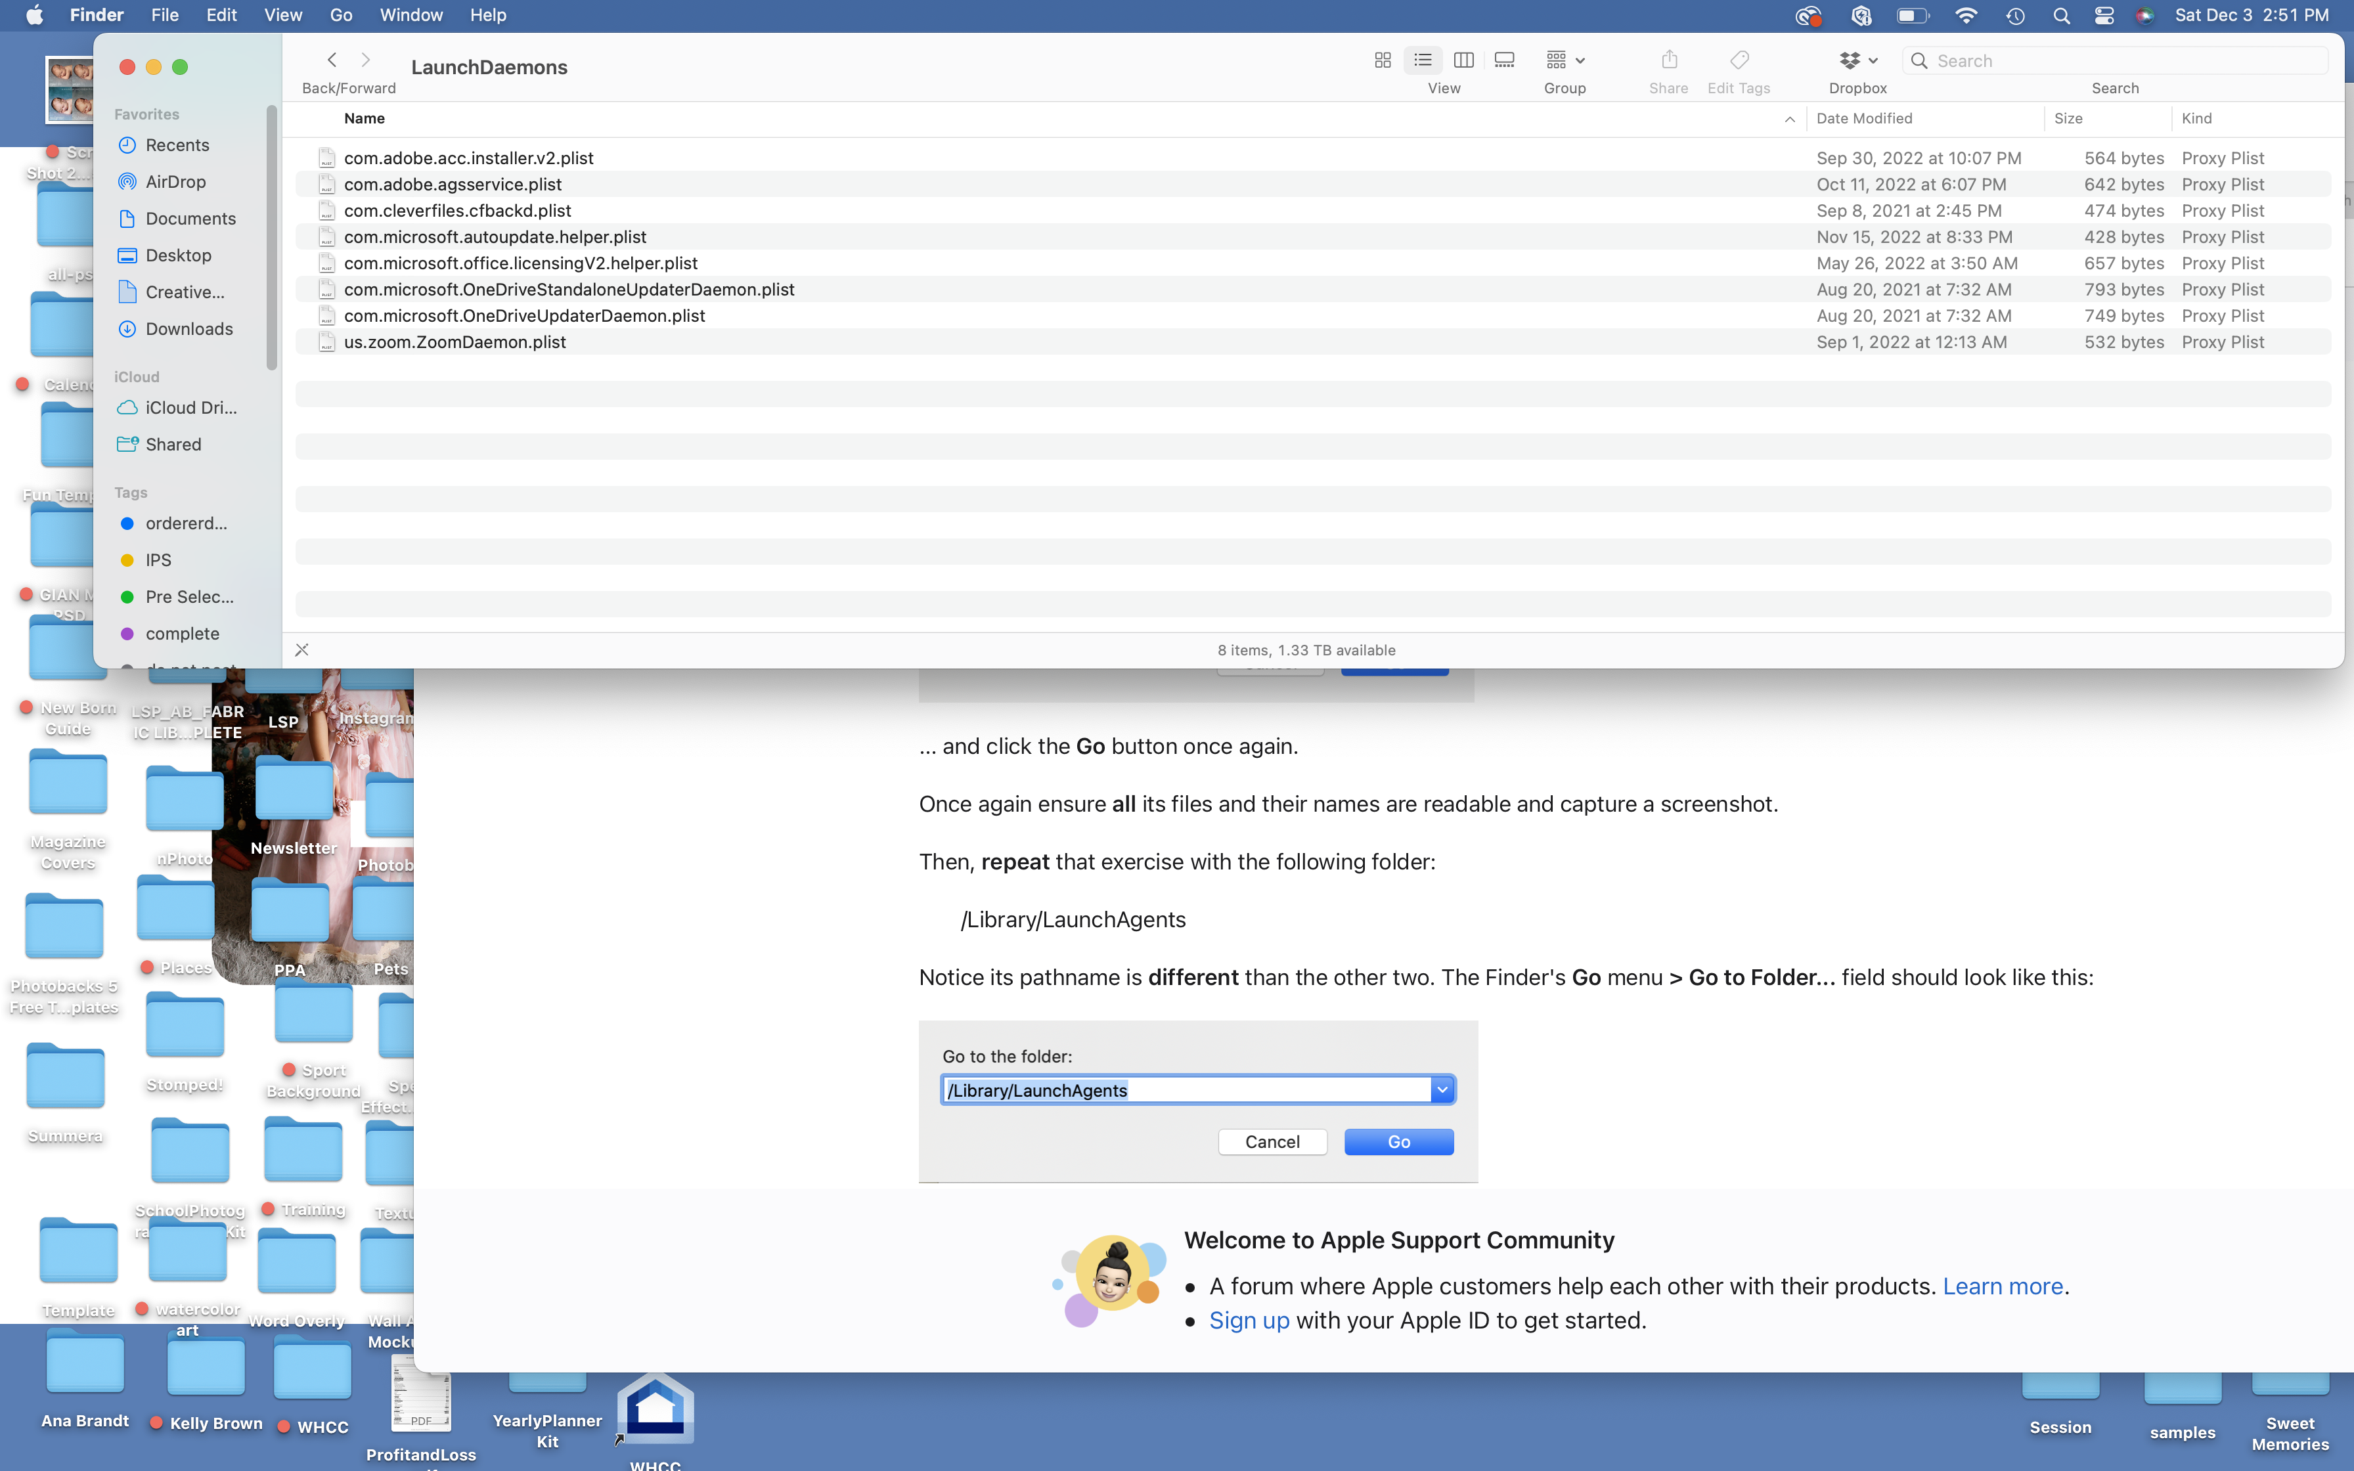This screenshot has height=1471, width=2354.
Task: Switch to gallery view in Finder toolbar
Action: [1504, 60]
